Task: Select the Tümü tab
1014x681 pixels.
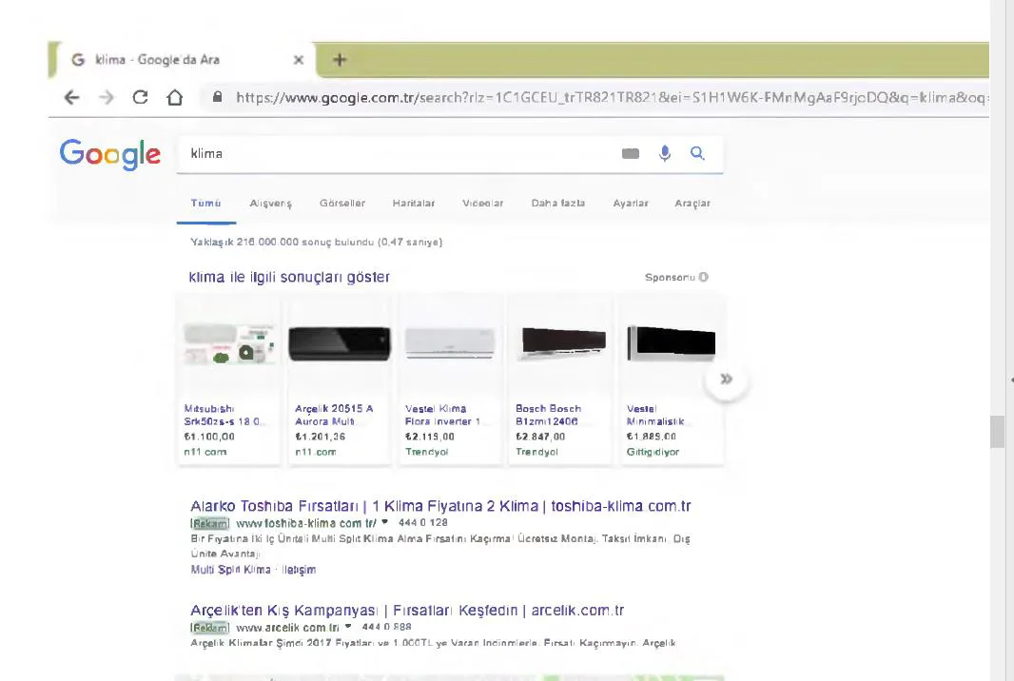Action: click(205, 204)
